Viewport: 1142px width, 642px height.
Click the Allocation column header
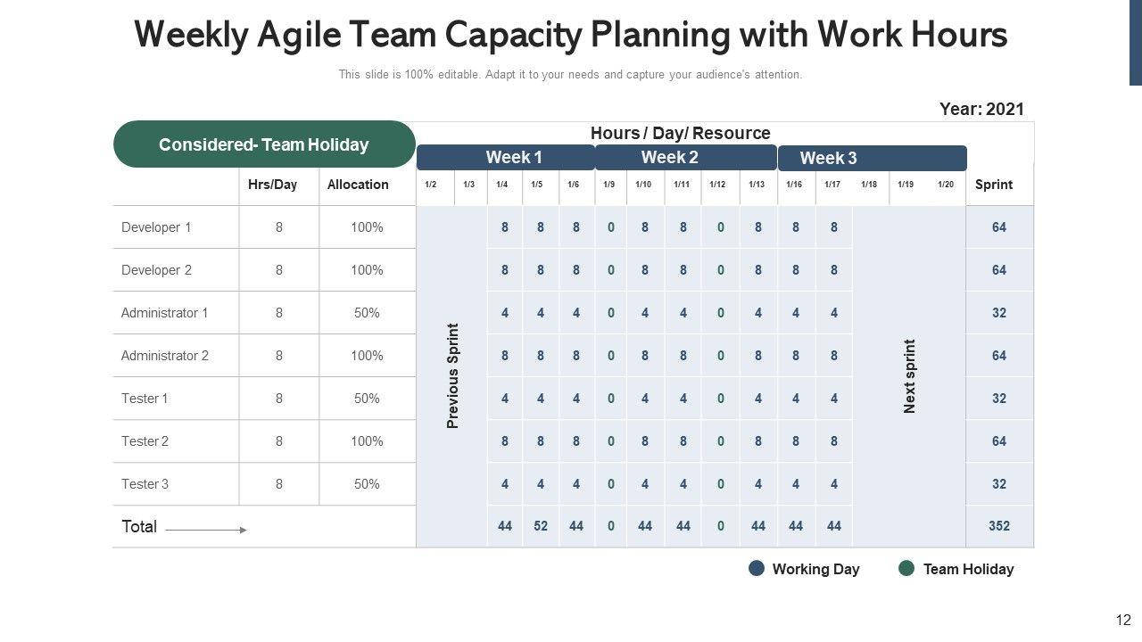coord(358,185)
